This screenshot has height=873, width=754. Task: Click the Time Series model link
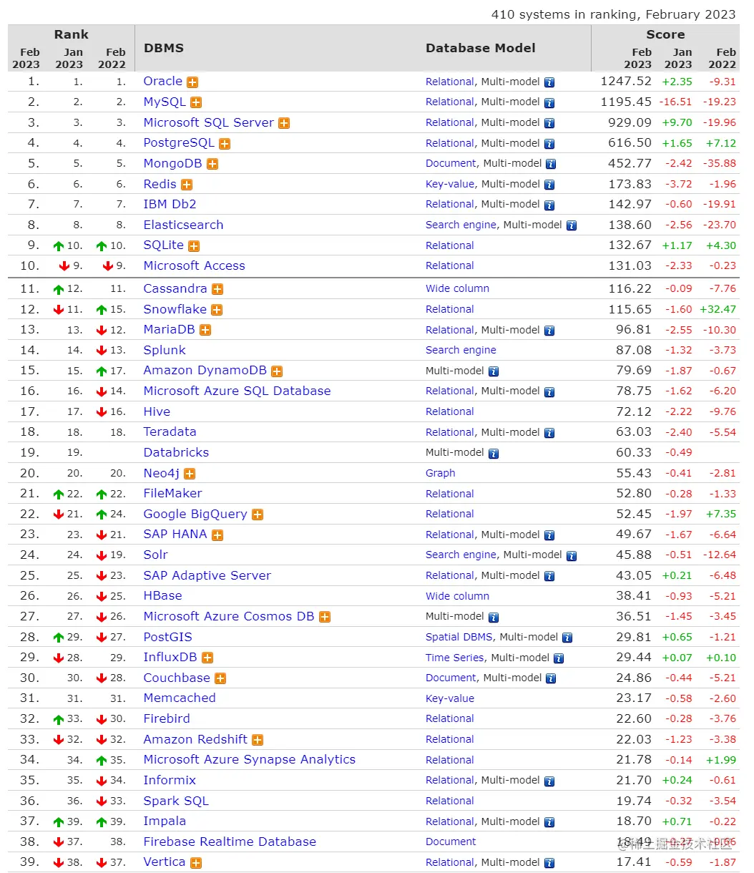point(455,658)
